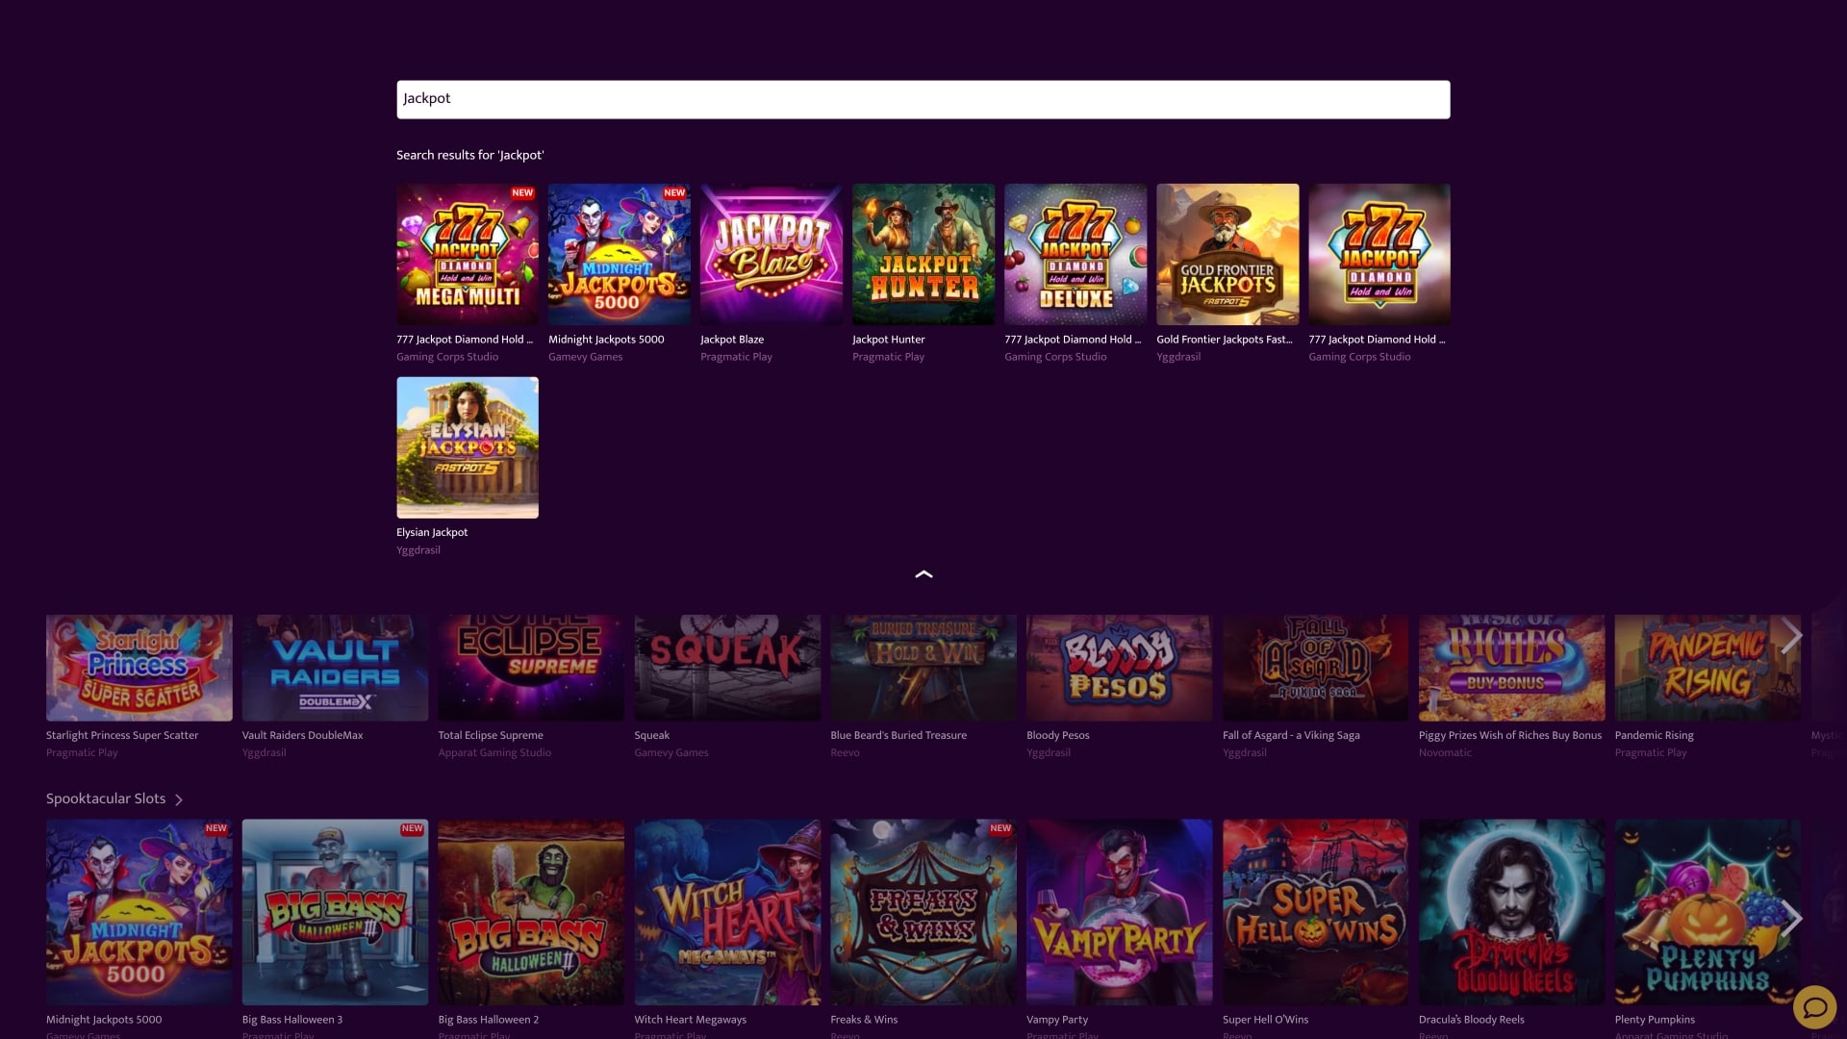
Task: Open Dracula's Bloody Reels game tile
Action: tap(1511, 911)
